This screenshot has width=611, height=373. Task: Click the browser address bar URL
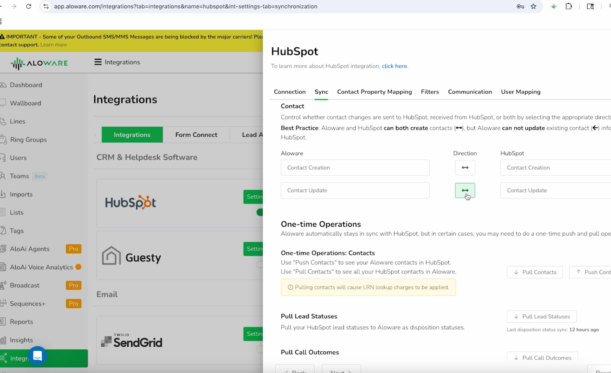click(x=186, y=6)
